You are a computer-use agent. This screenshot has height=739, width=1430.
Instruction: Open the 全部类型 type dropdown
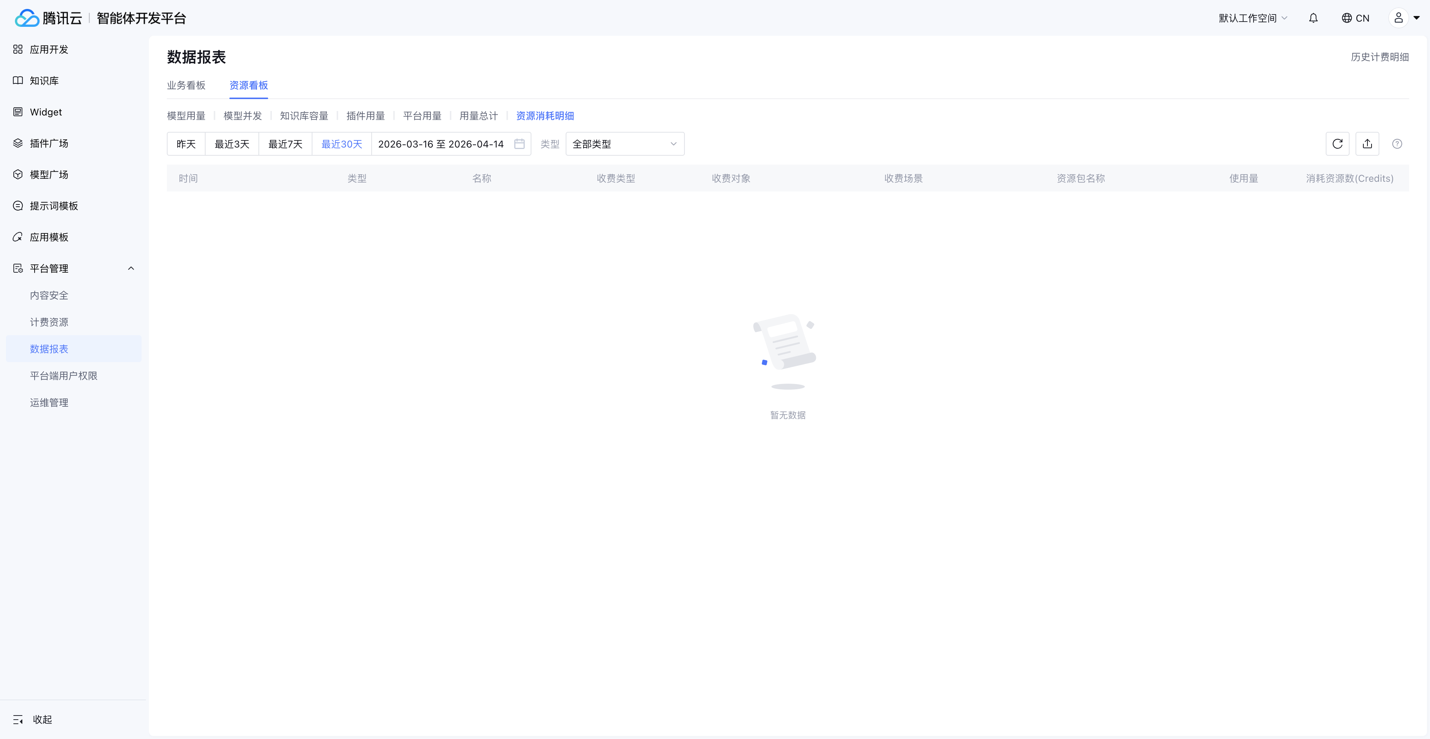tap(625, 144)
